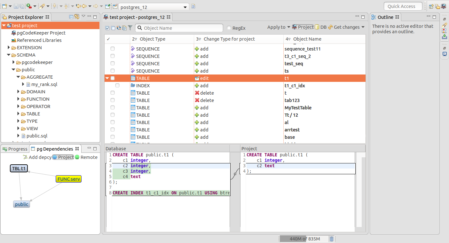The image size is (449, 243).
Task: Run garbage collector trash icon
Action: (332, 239)
